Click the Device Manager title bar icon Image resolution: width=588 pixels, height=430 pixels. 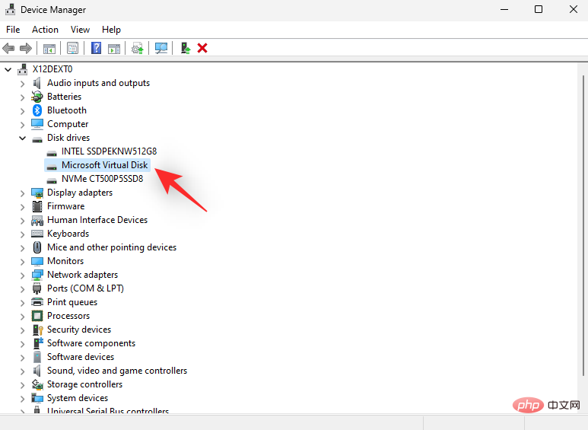click(x=10, y=9)
